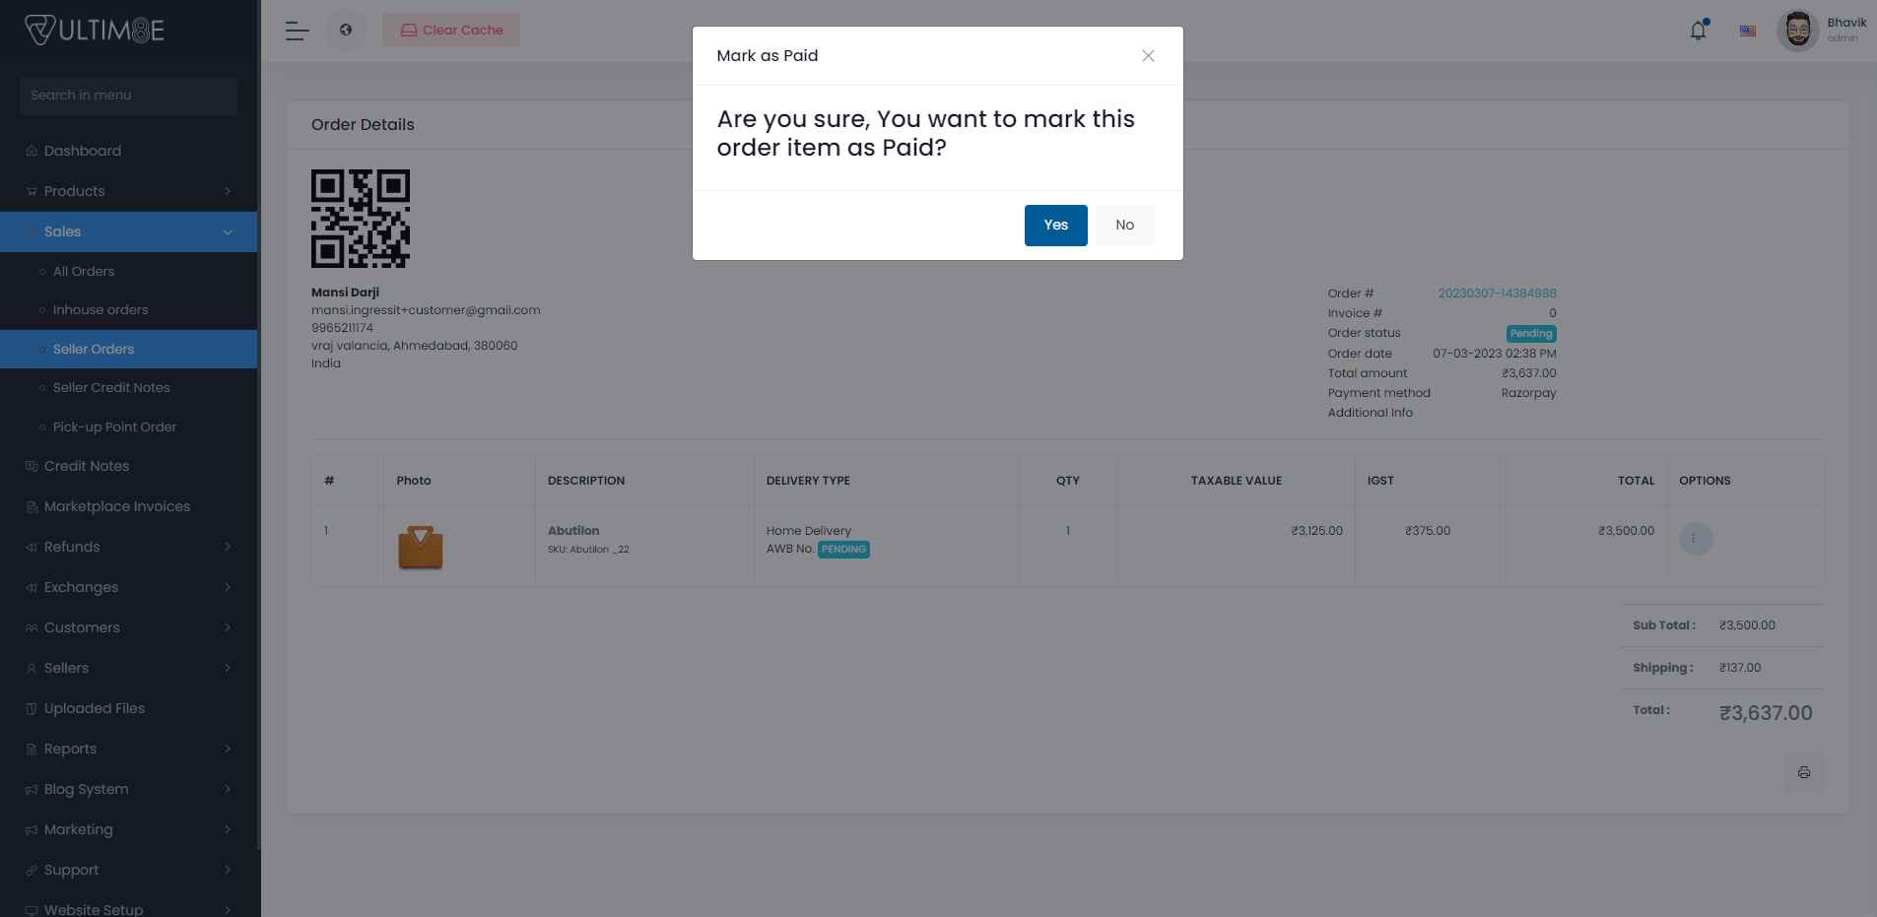Select the Dashboard icon in the sidebar
1877x917 pixels.
[32, 150]
